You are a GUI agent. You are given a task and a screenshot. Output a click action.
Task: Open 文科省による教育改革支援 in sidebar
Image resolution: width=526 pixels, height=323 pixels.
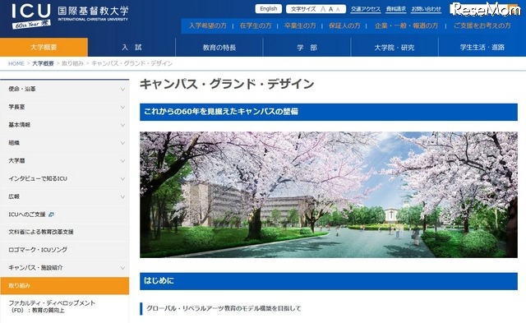pyautogui.click(x=41, y=232)
